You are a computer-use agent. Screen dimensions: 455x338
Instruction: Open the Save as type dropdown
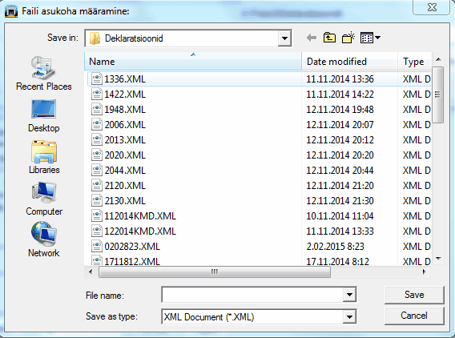(349, 317)
